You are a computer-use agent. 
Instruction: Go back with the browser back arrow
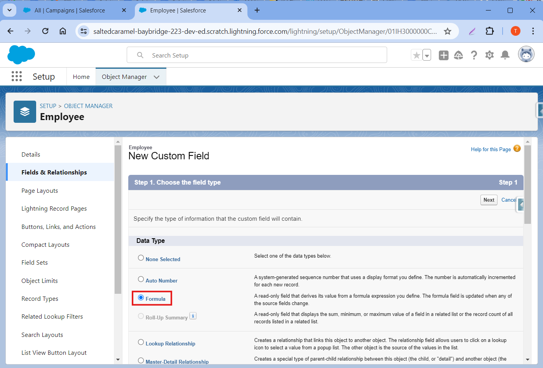click(10, 31)
